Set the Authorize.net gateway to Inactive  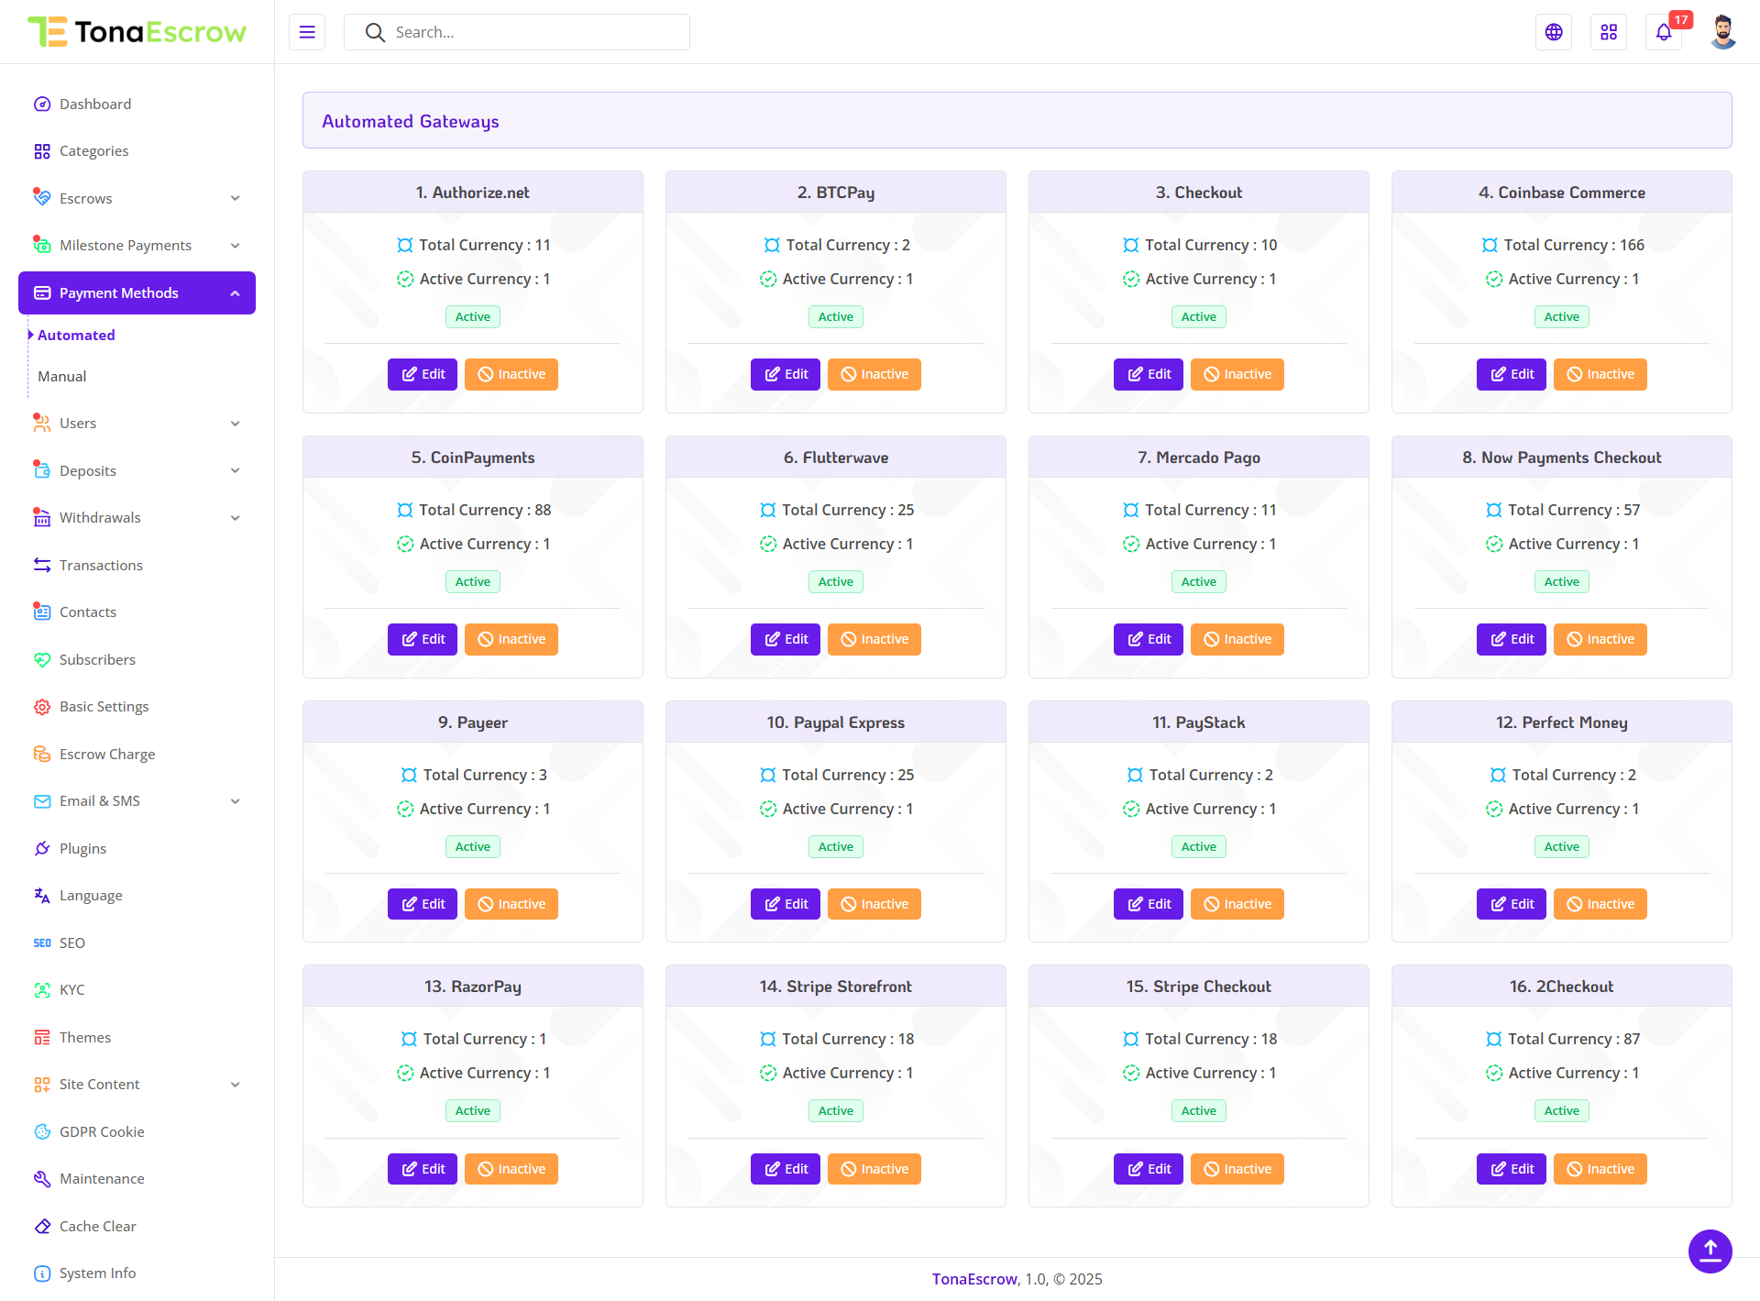[511, 374]
